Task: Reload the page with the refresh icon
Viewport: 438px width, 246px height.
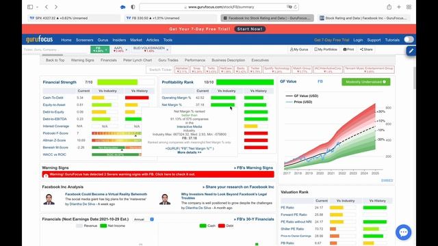Action: (x=295, y=7)
